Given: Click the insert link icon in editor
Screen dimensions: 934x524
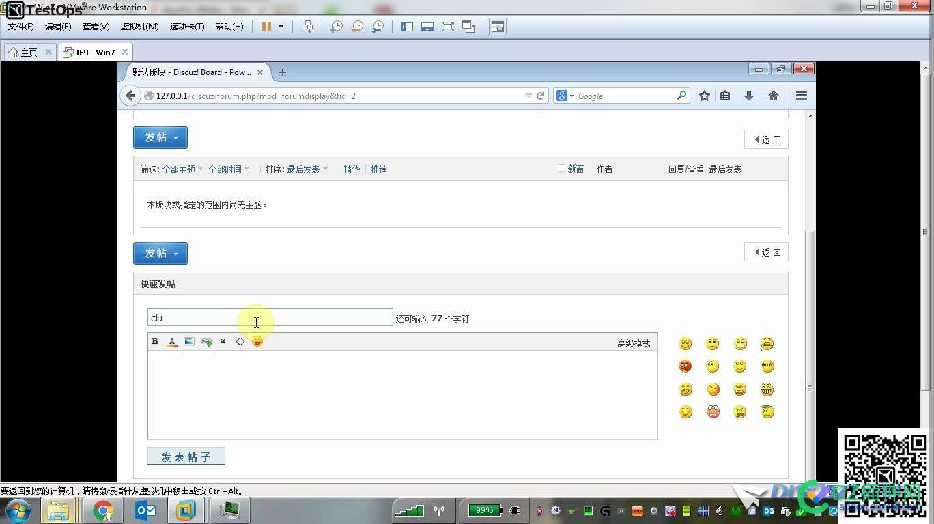Looking at the screenshot, I should tap(206, 342).
